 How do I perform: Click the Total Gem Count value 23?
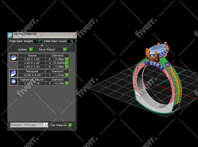tap(72, 41)
